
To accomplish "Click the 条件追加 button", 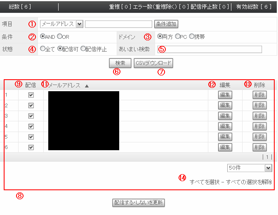I will tap(166, 24).
